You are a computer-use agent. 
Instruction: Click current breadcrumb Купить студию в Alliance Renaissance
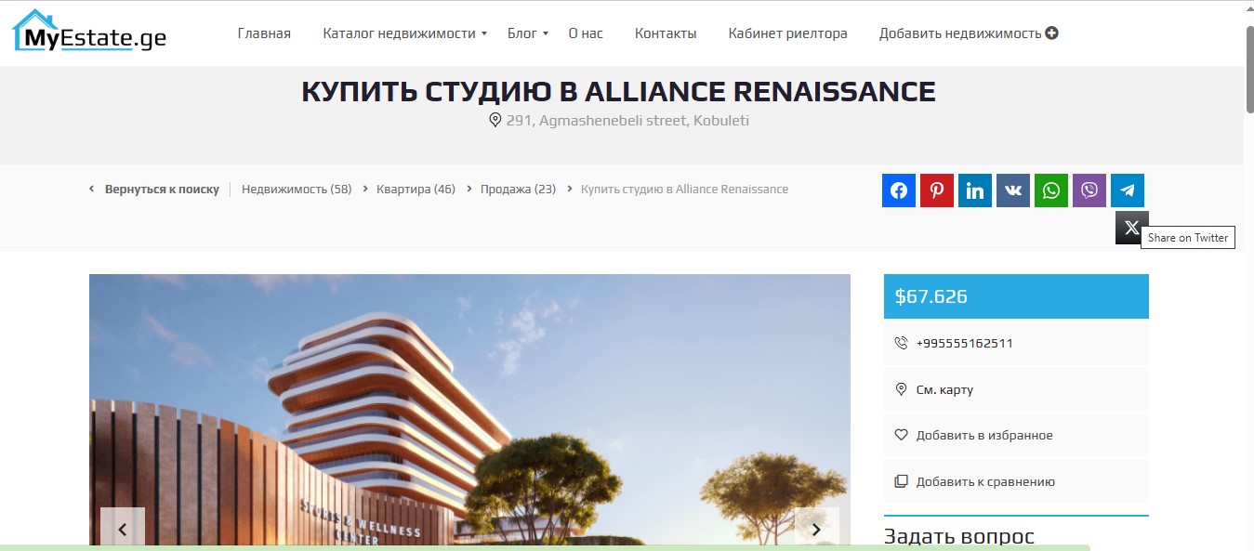(x=684, y=190)
